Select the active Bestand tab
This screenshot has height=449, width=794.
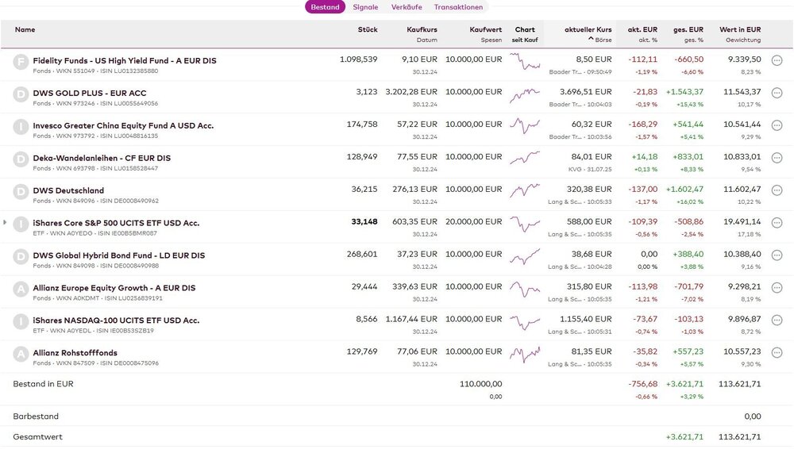point(325,7)
